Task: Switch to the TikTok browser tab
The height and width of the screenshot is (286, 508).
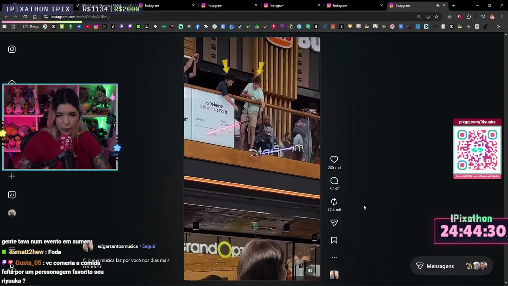Action: point(104,6)
